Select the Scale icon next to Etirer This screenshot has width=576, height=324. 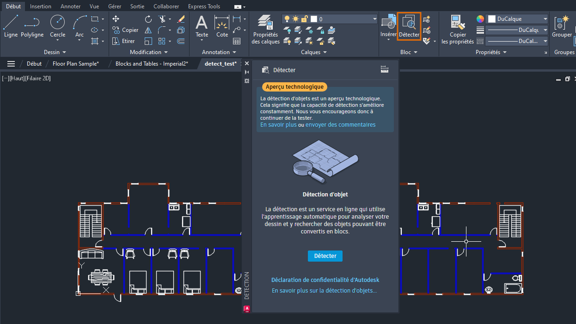point(148,41)
